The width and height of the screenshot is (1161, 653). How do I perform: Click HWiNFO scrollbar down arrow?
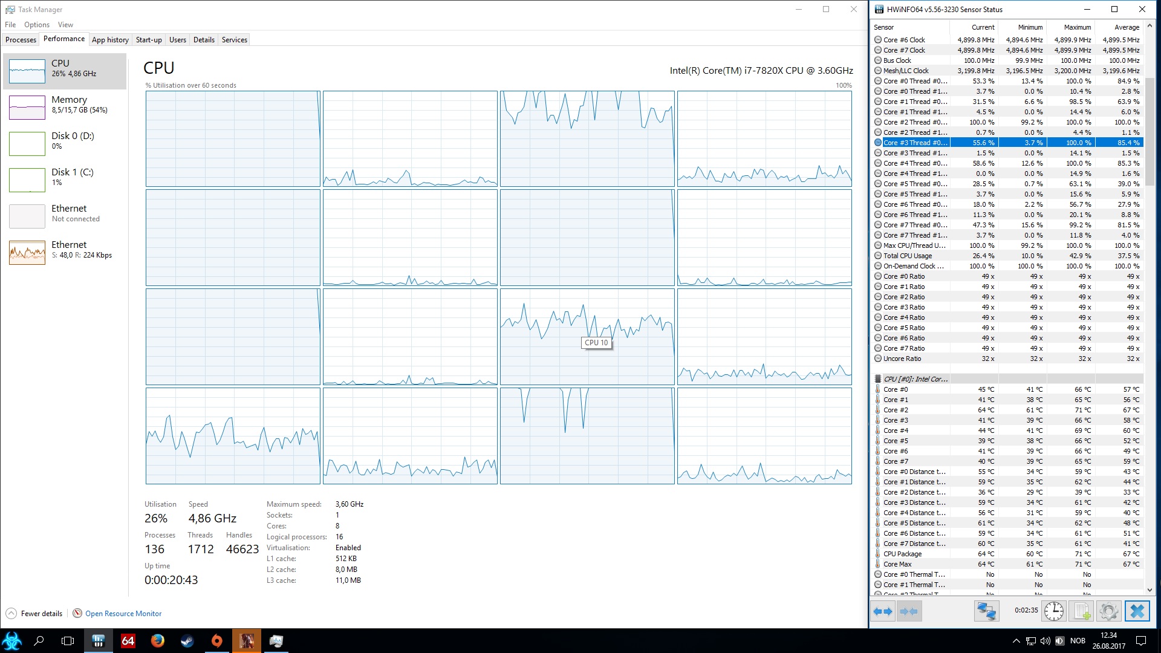coord(1150,590)
